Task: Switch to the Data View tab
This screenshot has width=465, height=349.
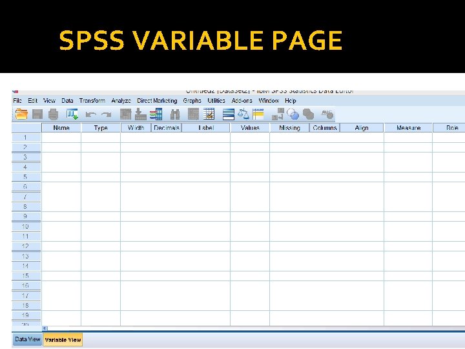Action: coord(28,339)
